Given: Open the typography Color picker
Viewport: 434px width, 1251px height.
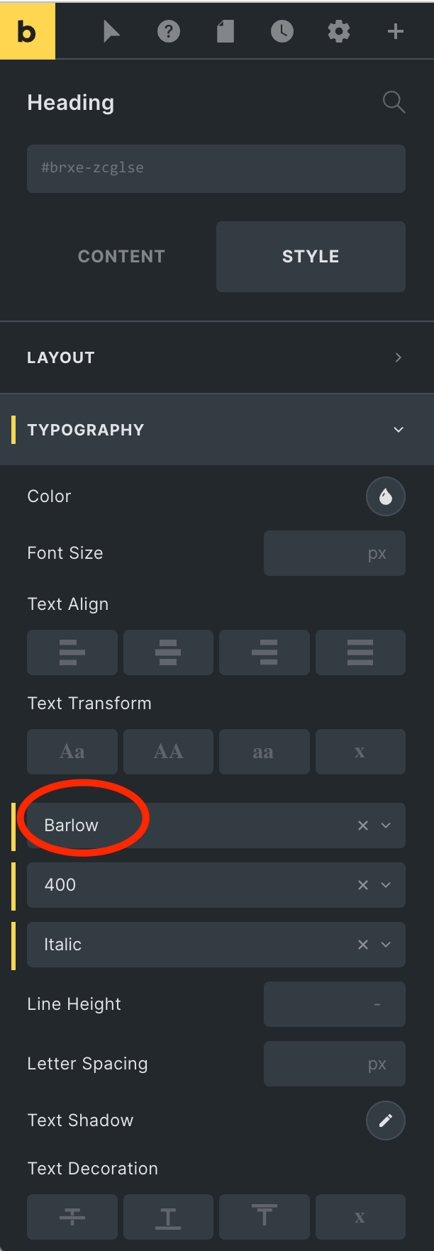Looking at the screenshot, I should pos(386,496).
